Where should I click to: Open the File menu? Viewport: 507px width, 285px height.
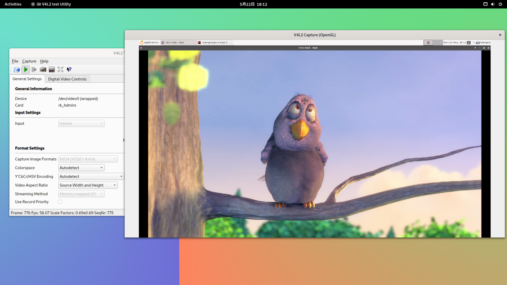pyautogui.click(x=15, y=61)
